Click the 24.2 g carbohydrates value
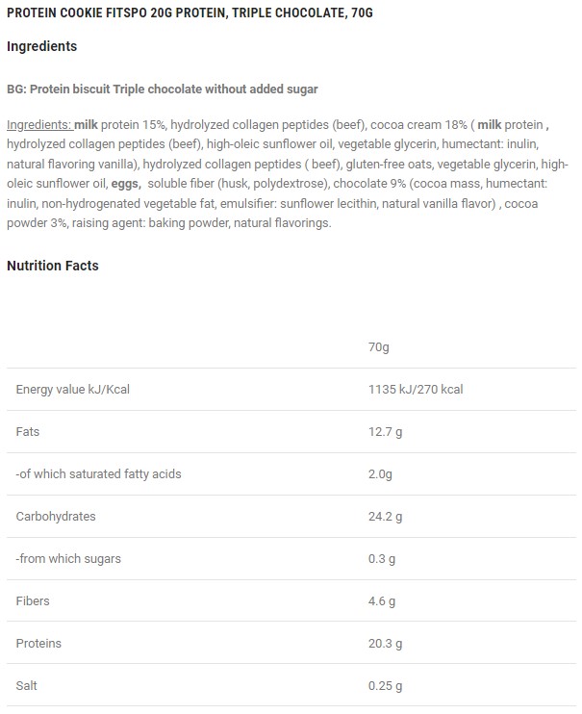The width and height of the screenshot is (582, 714). point(385,516)
